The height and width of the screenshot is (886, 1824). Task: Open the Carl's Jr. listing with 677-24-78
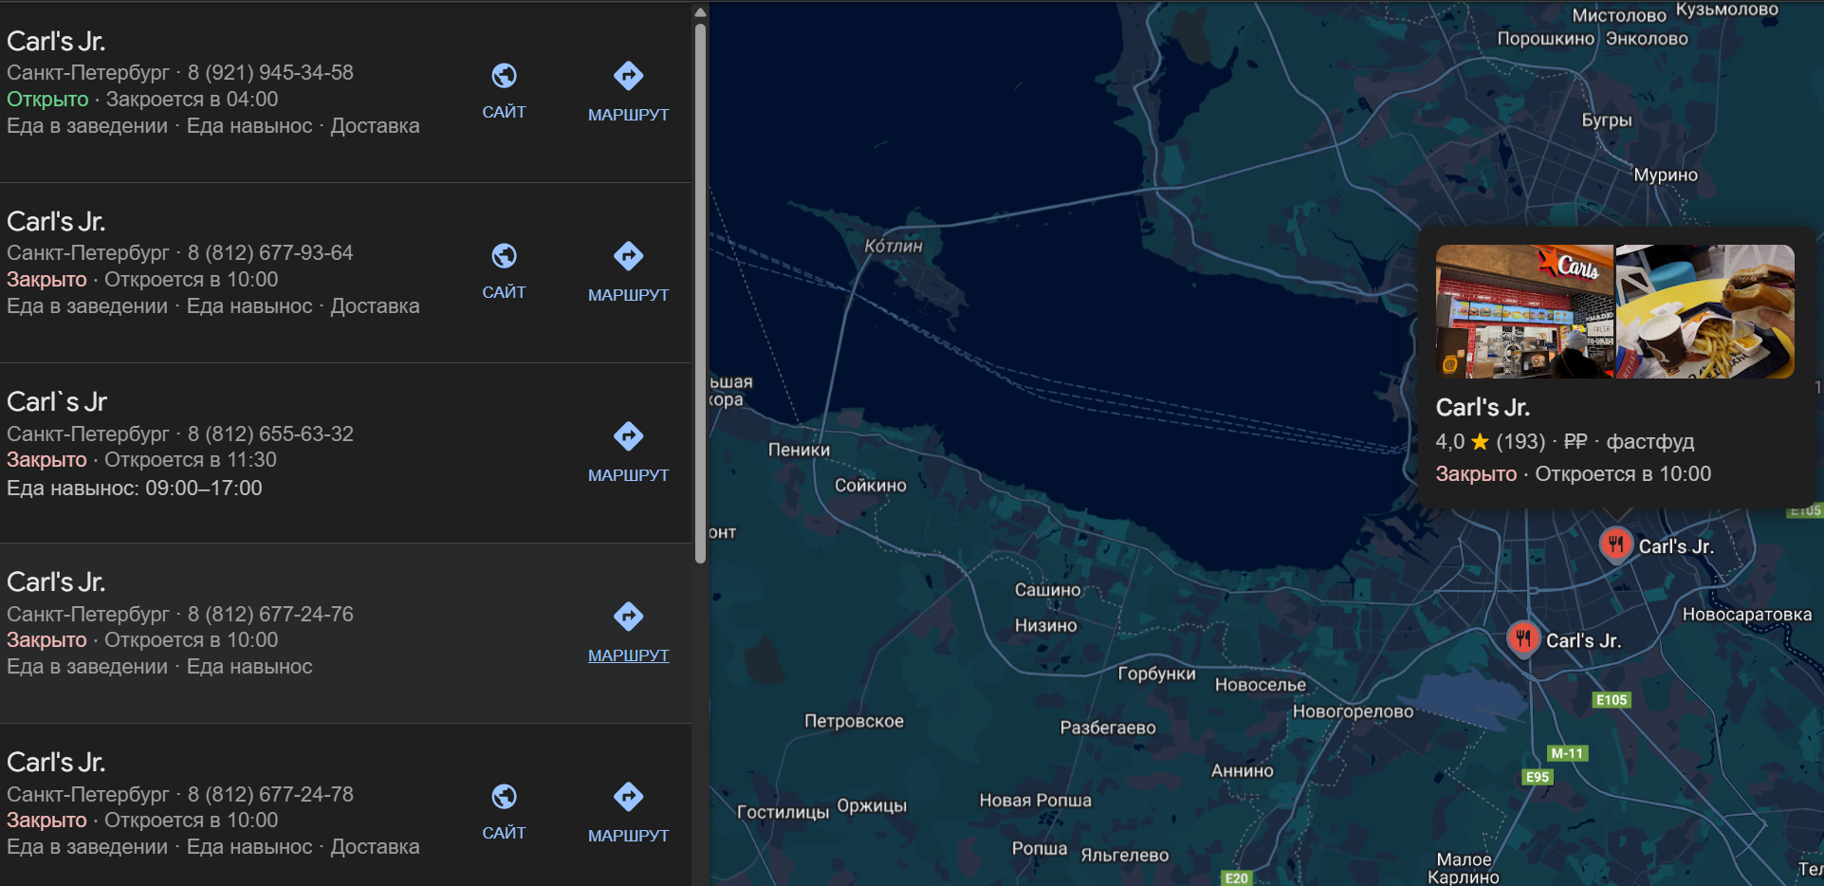coord(345,805)
